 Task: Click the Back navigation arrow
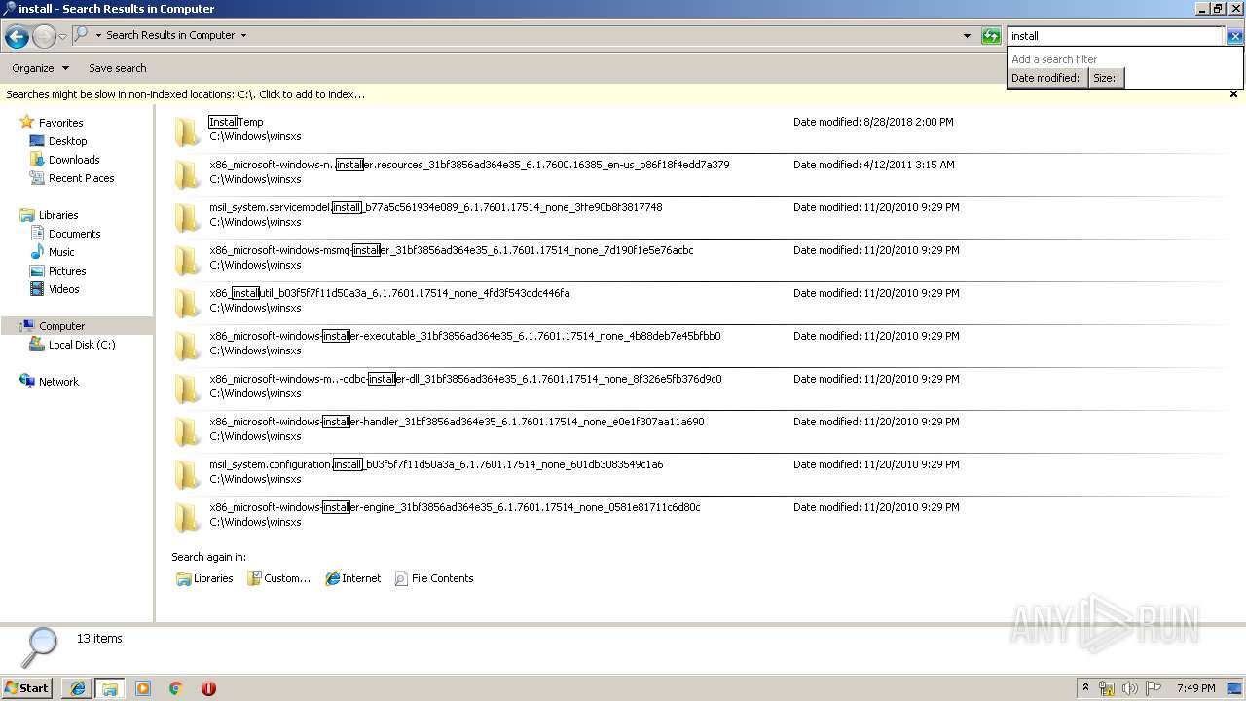[17, 37]
